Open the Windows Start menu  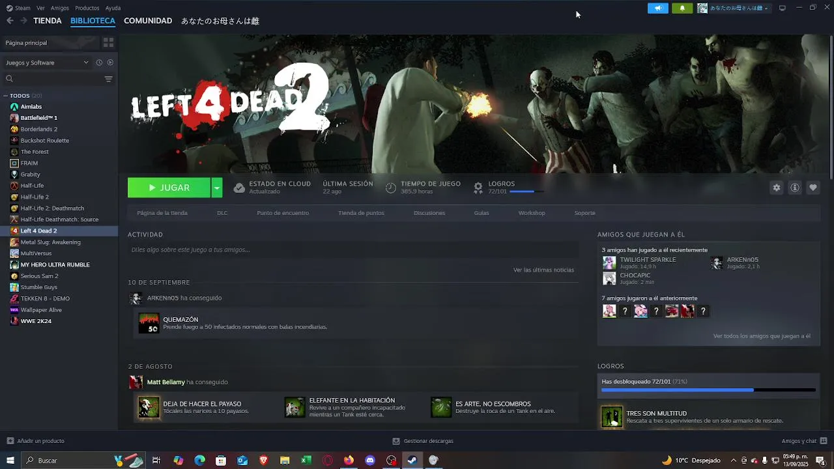pyautogui.click(x=10, y=461)
